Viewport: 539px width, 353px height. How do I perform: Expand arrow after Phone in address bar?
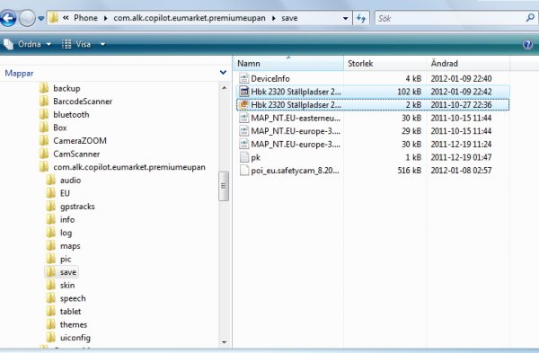click(105, 18)
